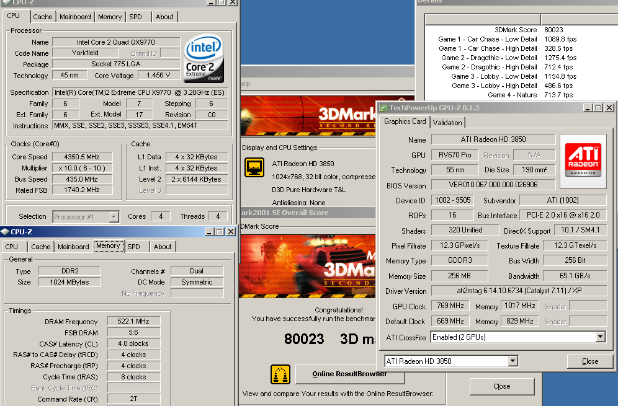Click the 80023 overall score text
This screenshot has height=406, width=618.
(304, 339)
